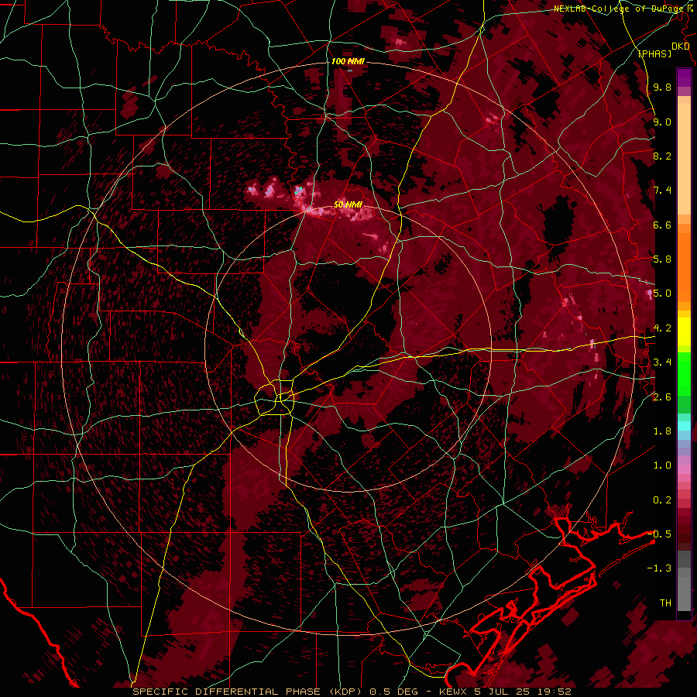
Task: Click the 7.4 scale value
Action: click(662, 191)
